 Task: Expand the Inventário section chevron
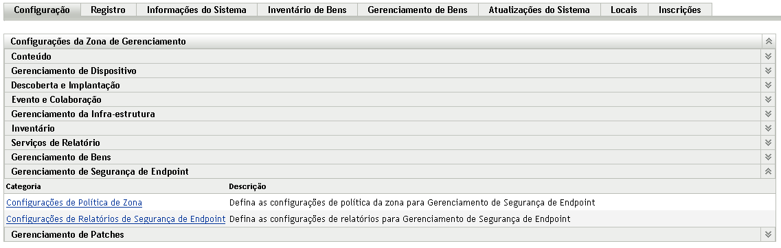768,128
